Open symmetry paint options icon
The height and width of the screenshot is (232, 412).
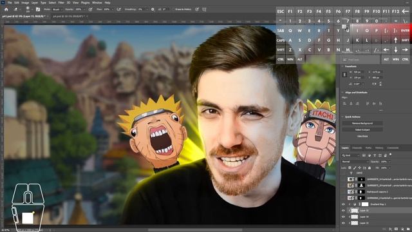tap(204, 9)
